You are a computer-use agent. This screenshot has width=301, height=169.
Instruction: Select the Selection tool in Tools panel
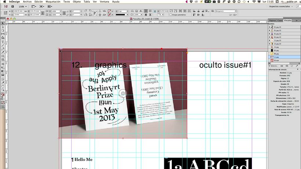3,23
